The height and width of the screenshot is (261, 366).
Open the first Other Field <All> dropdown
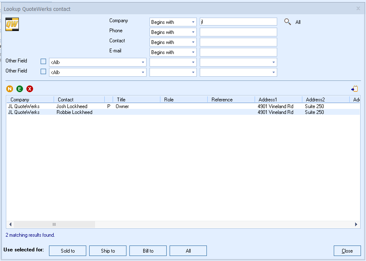coord(98,62)
